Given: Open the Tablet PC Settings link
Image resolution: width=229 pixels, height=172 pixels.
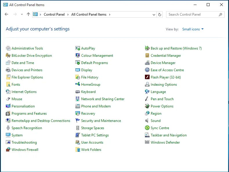Looking at the screenshot, I should 95,135.
